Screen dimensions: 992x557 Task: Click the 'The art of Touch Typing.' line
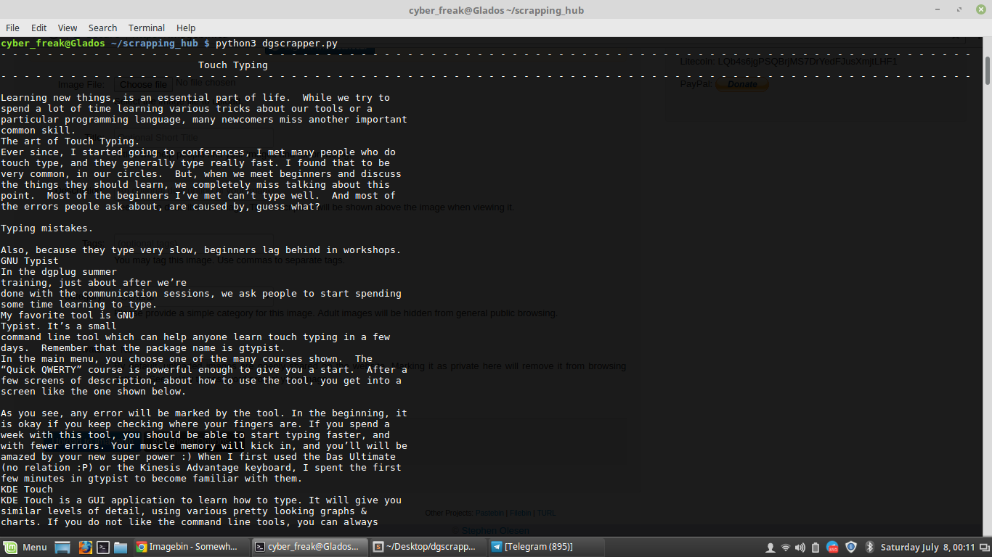[70, 141]
